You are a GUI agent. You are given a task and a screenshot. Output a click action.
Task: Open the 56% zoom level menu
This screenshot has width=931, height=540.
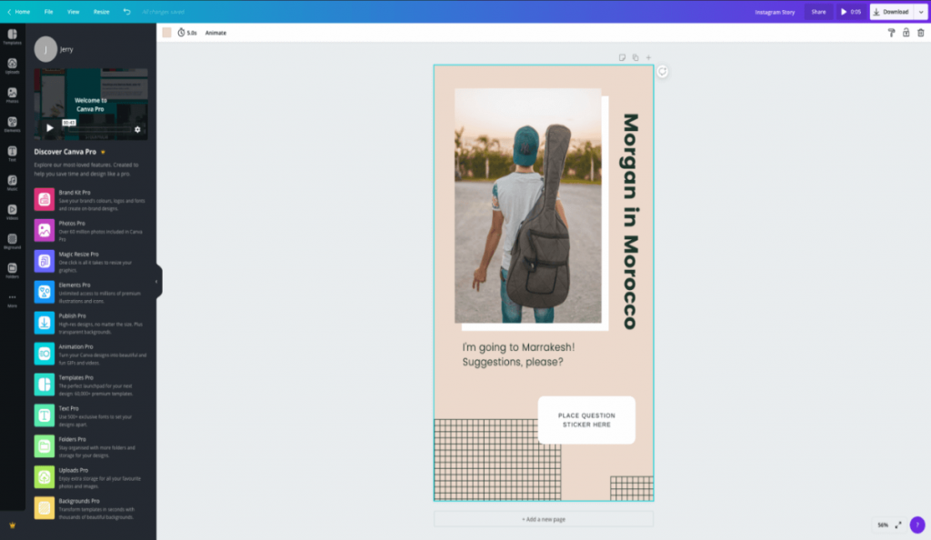click(882, 525)
